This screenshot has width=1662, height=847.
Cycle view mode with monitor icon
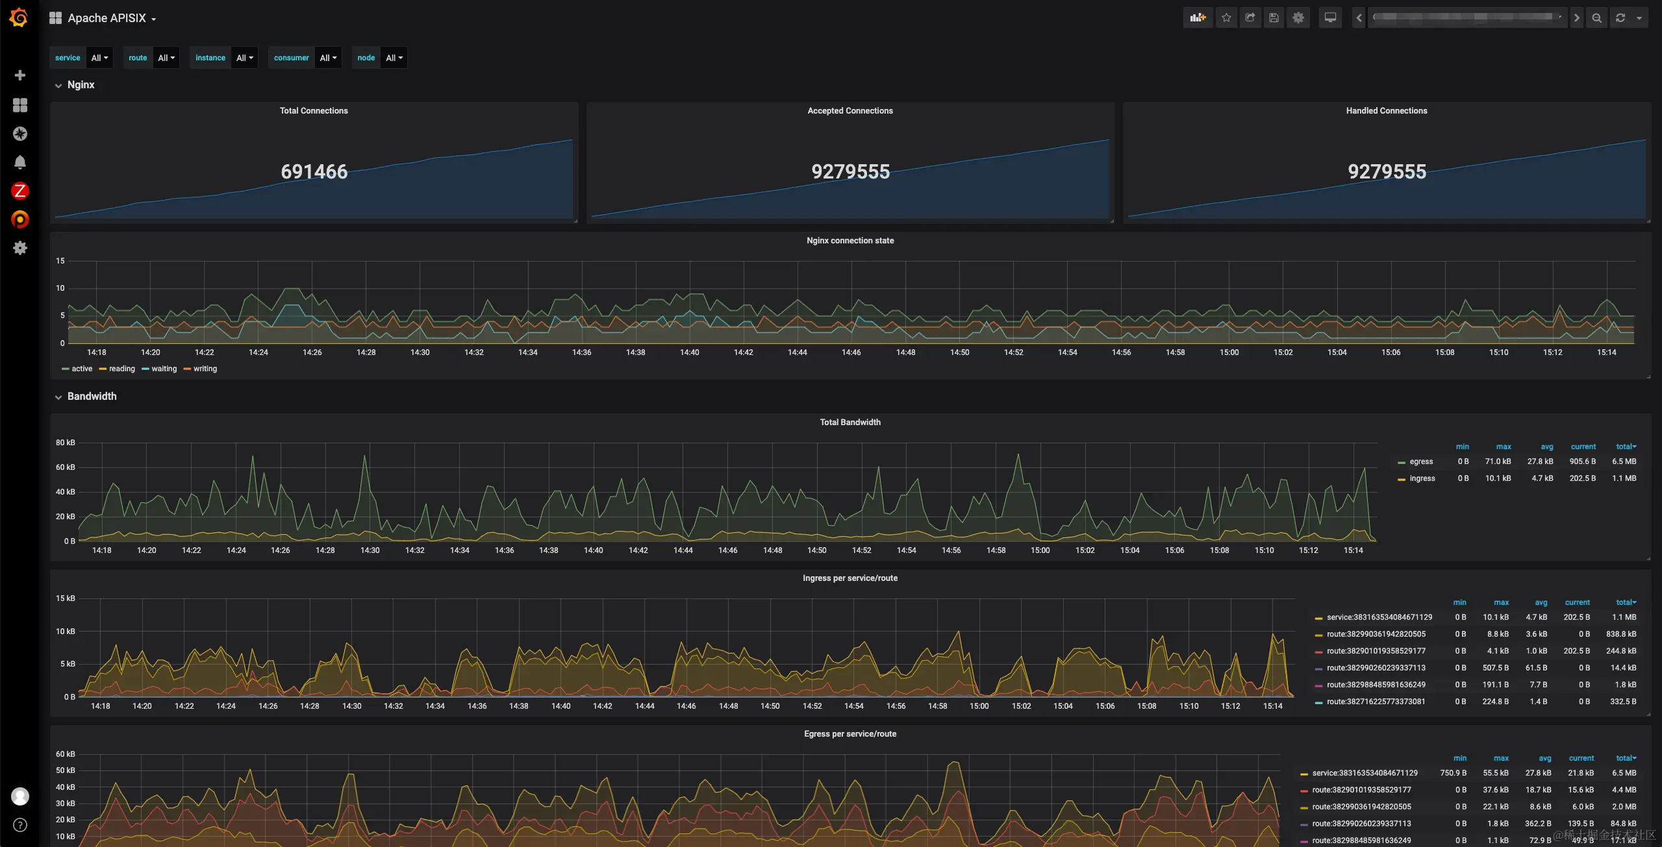pyautogui.click(x=1330, y=18)
